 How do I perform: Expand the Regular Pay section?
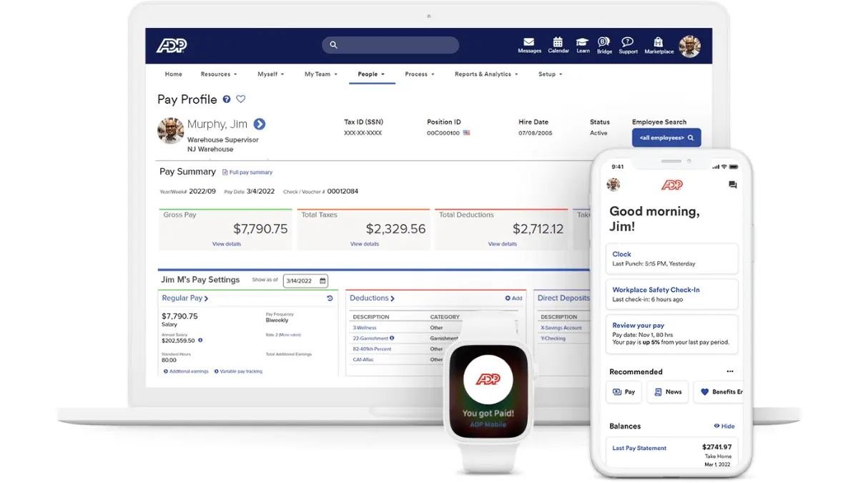185,298
